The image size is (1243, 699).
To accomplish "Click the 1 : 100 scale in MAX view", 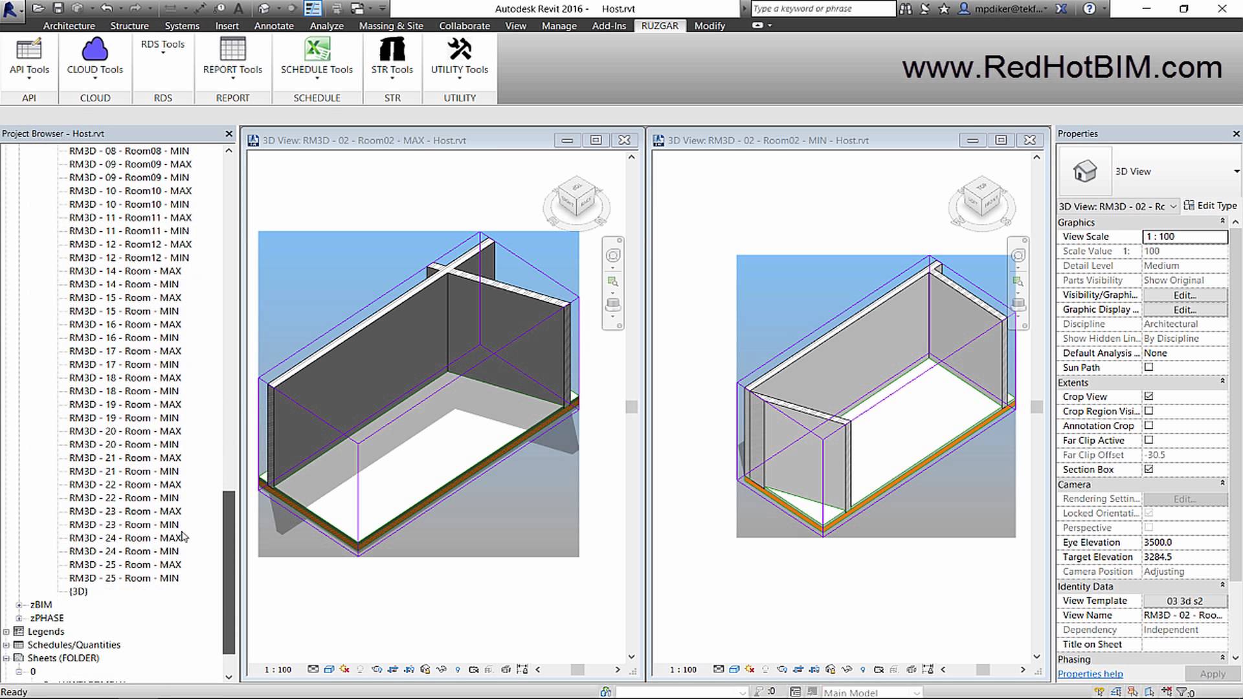I will (x=278, y=670).
